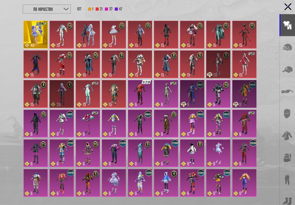
Task: Select the red outfit with level 16 badge
Action: (x=62, y=35)
